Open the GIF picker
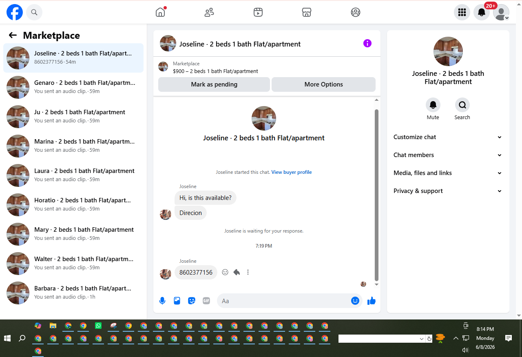This screenshot has height=357, width=522. 206,301
